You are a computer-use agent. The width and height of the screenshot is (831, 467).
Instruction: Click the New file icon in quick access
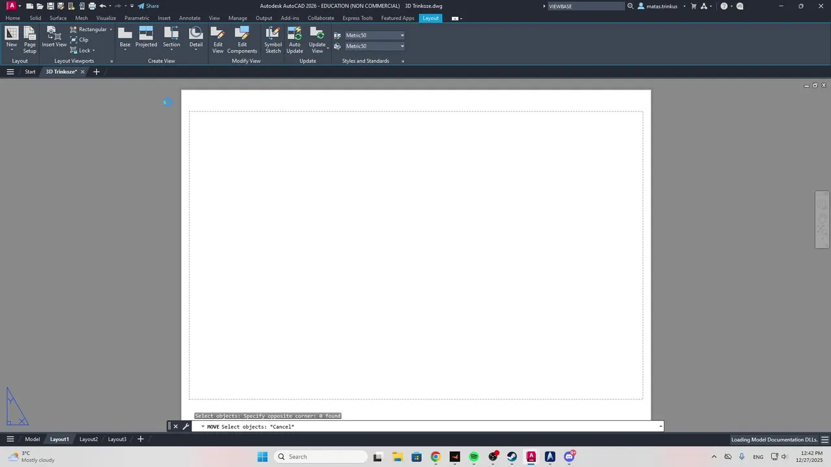click(x=30, y=6)
